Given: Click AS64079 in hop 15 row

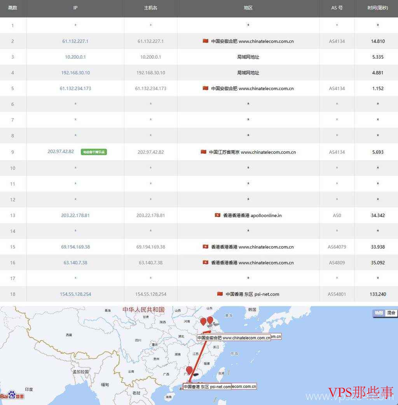Looking at the screenshot, I should pyautogui.click(x=337, y=247).
